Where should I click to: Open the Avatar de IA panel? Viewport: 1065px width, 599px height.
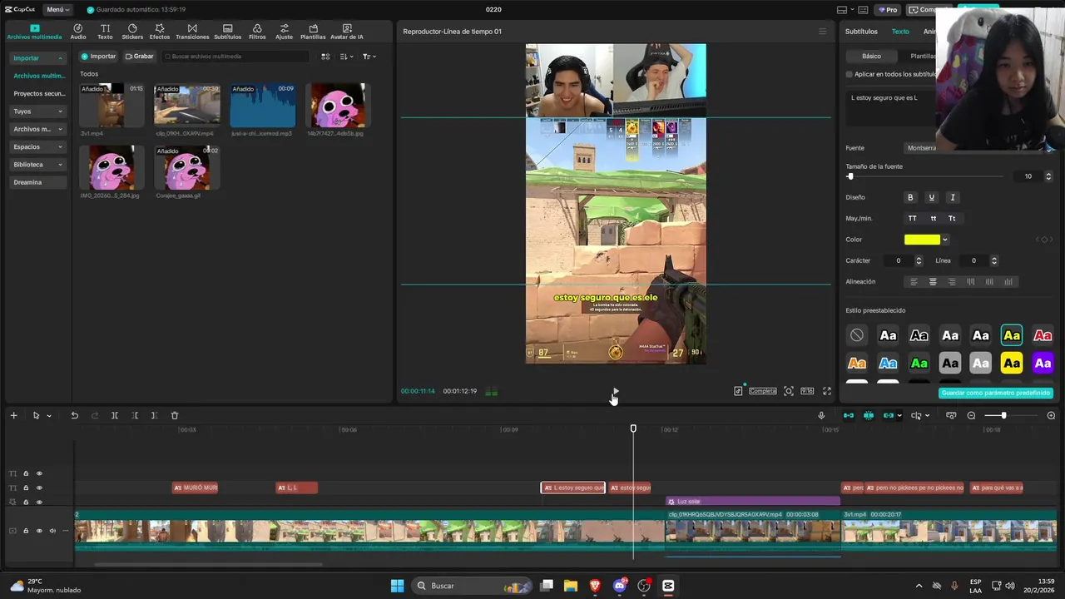click(x=347, y=32)
